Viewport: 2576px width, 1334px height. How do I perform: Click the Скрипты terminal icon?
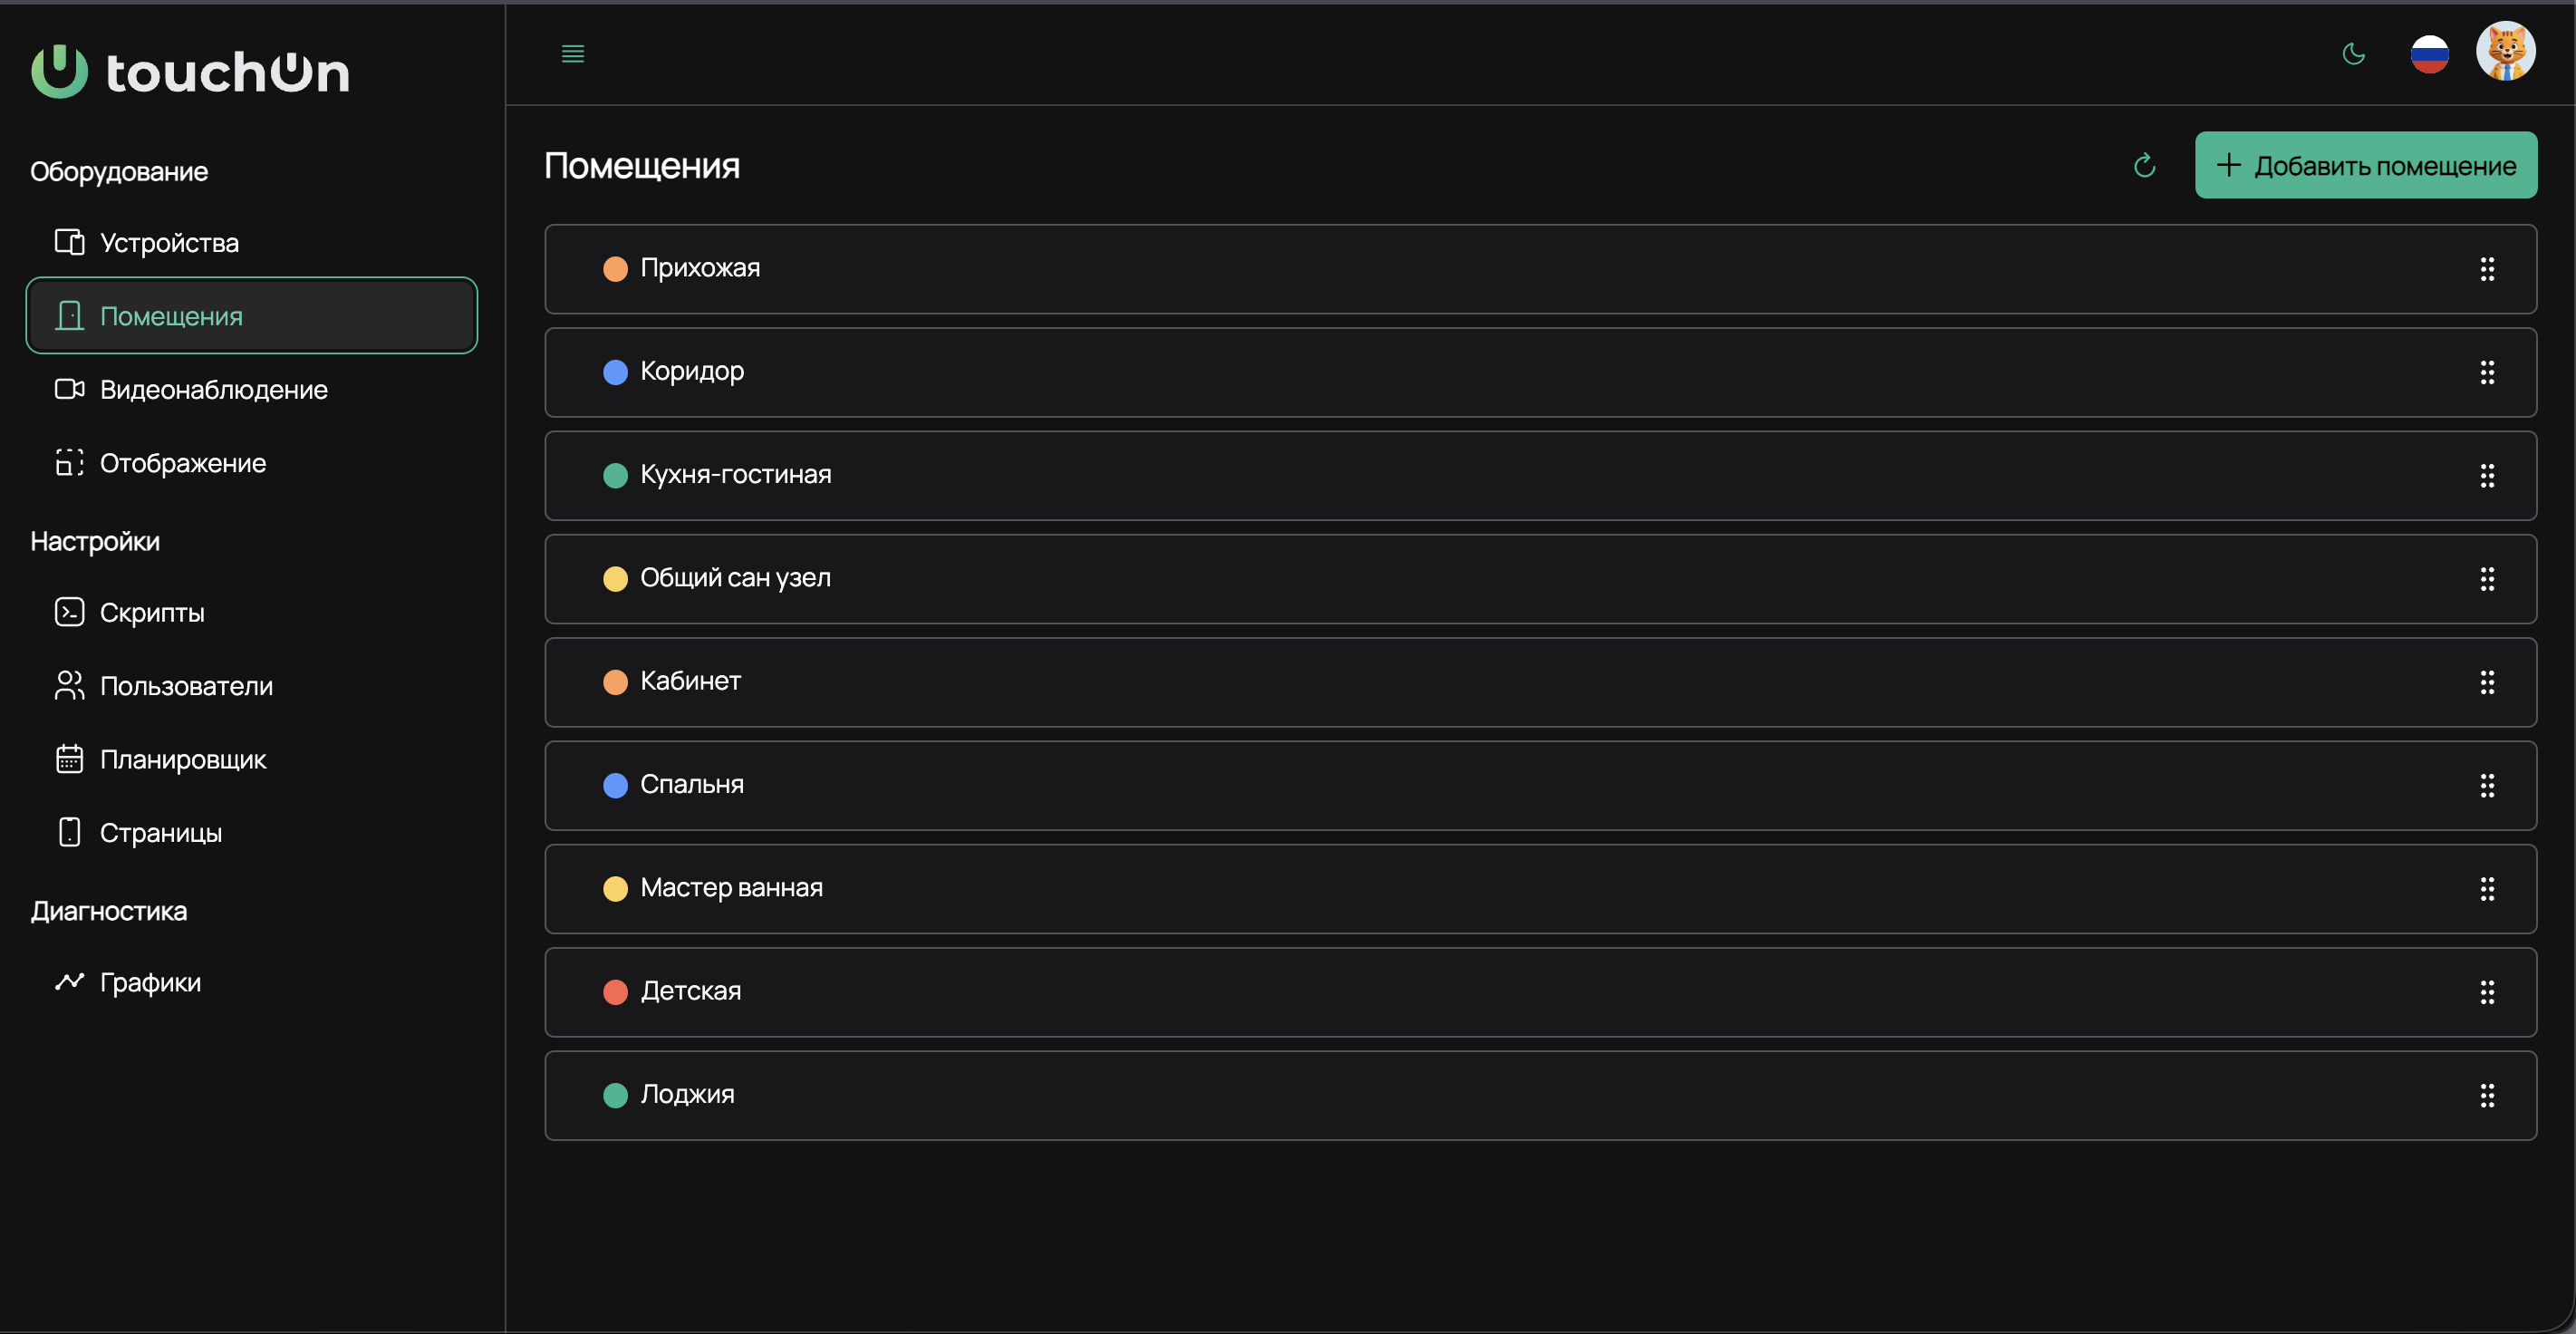pos(69,612)
